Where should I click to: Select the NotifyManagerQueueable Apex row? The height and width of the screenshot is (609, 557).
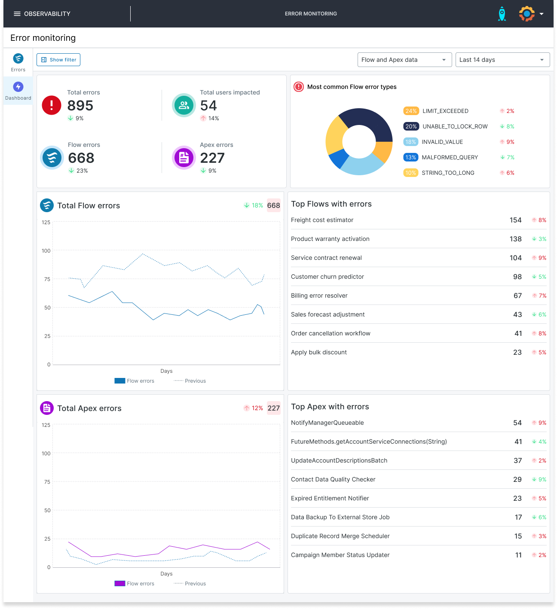327,423
